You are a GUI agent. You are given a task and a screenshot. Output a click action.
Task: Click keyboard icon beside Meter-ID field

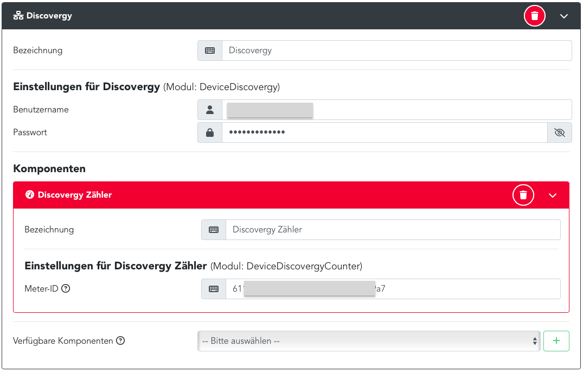pyautogui.click(x=214, y=289)
